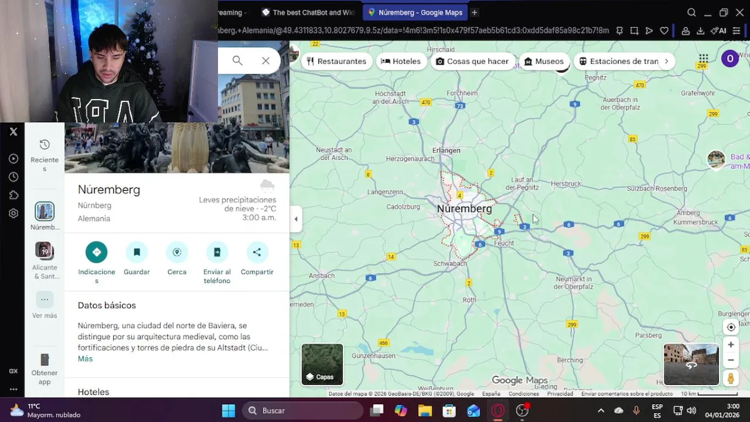Image resolution: width=750 pixels, height=422 pixels.
Task: Click the Erlangen label on the map
Action: 446,150
